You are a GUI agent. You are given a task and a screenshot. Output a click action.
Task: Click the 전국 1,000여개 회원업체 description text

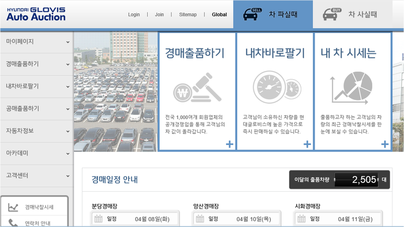[195, 124]
